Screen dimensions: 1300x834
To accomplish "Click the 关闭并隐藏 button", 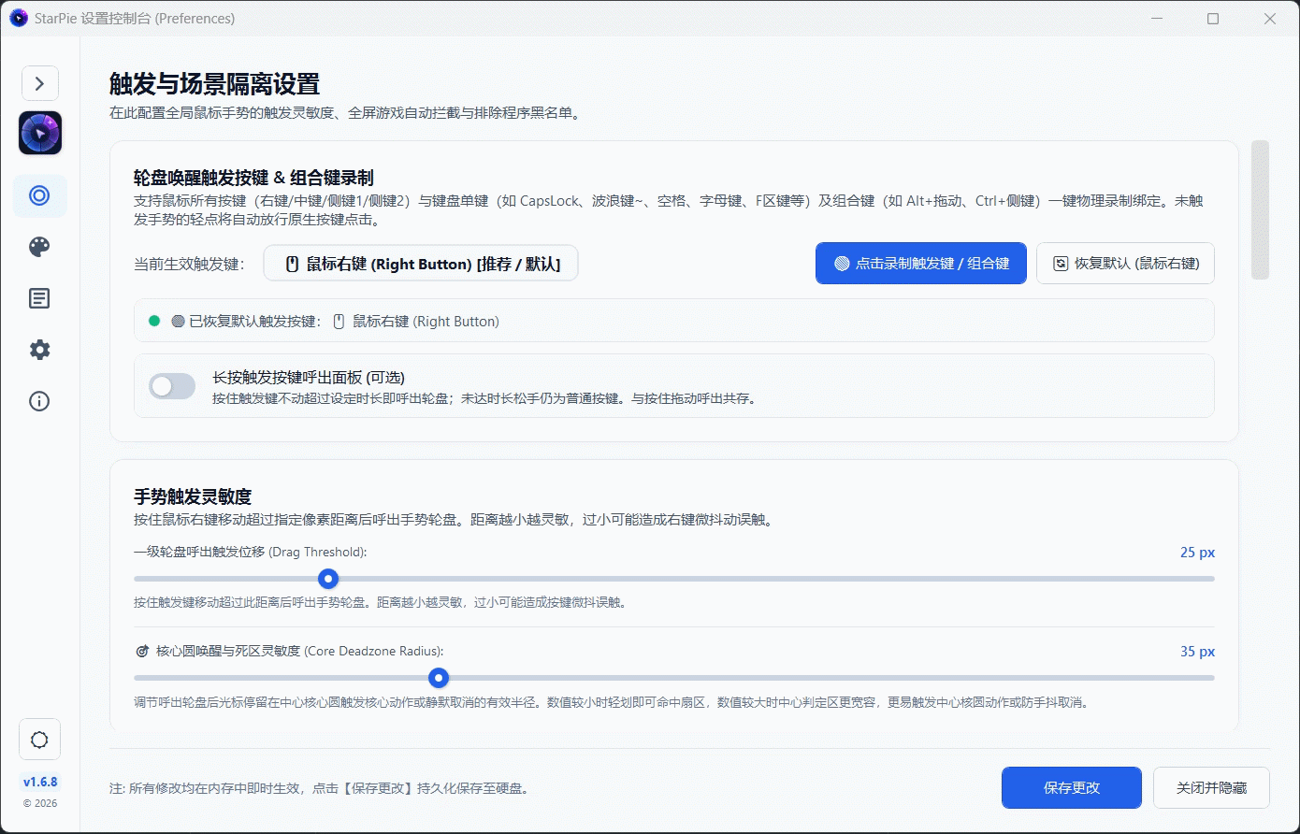I will 1211,788.
